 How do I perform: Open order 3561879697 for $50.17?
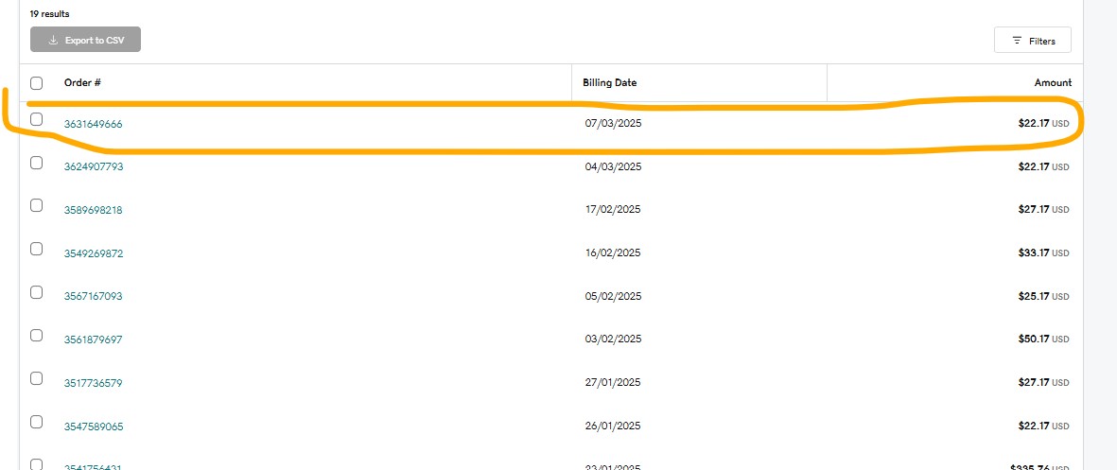pyautogui.click(x=93, y=339)
